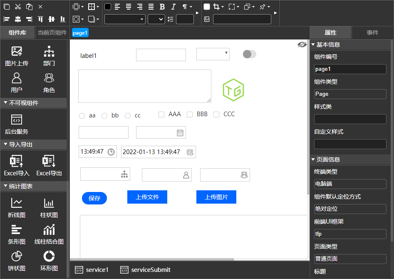Open the font size dropdown

[x=156, y=19]
